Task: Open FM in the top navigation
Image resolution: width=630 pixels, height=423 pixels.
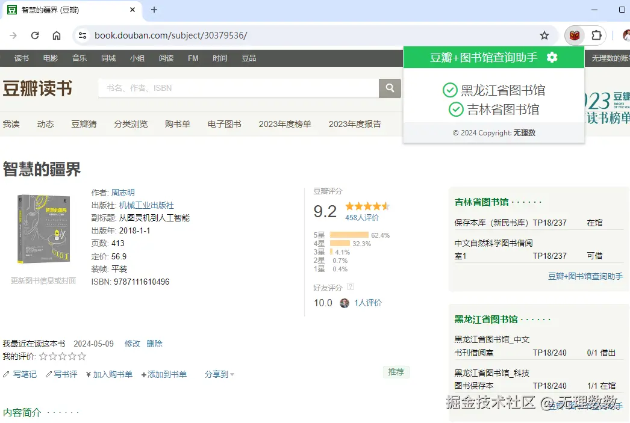Action: pos(193,58)
